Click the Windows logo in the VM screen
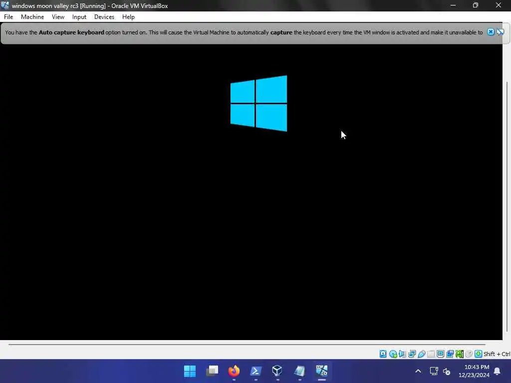511x383 pixels. coord(259,104)
